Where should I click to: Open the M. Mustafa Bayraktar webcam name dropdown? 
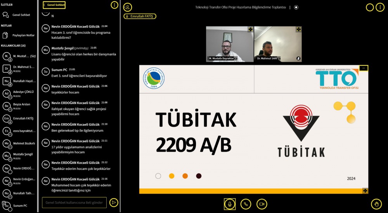point(223,59)
